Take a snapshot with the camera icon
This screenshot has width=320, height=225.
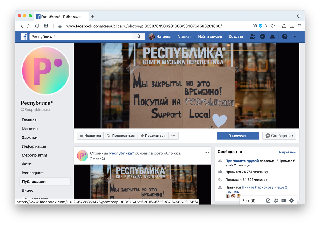point(255,26)
